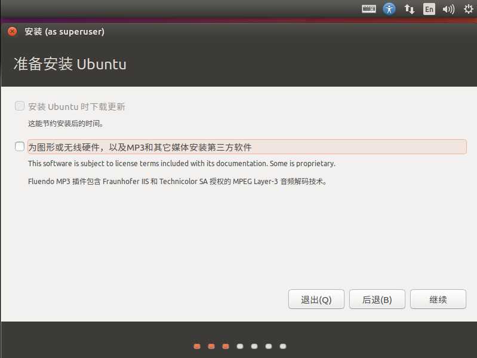The image size is (477, 358).
Task: Close the installer window
Action: [x=12, y=31]
